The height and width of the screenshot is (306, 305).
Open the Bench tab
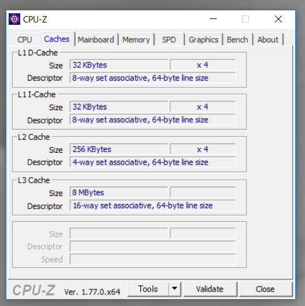[x=238, y=40]
